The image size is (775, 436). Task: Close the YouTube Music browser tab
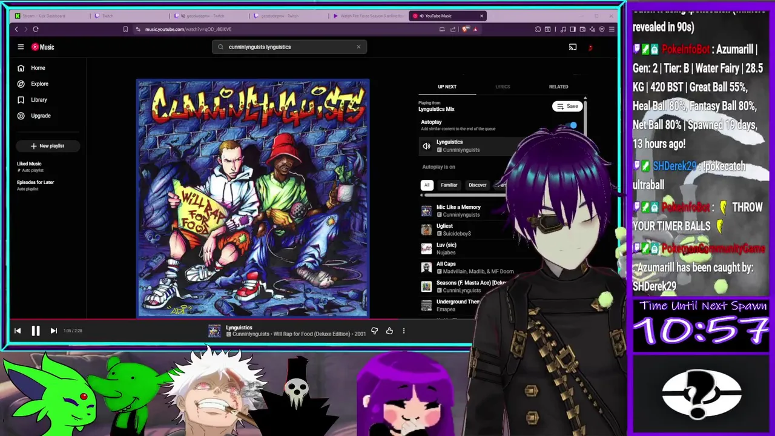(x=481, y=16)
